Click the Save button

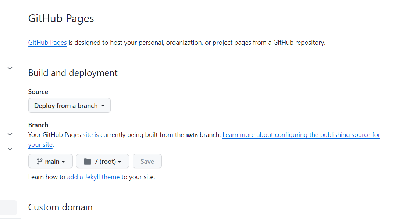pyautogui.click(x=147, y=161)
